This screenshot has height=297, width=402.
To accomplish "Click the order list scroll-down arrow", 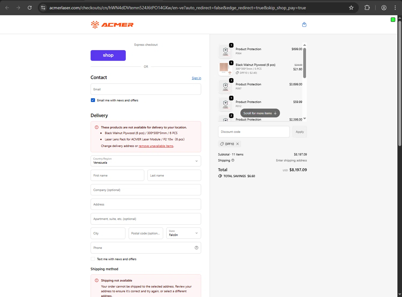I will click(x=304, y=118).
